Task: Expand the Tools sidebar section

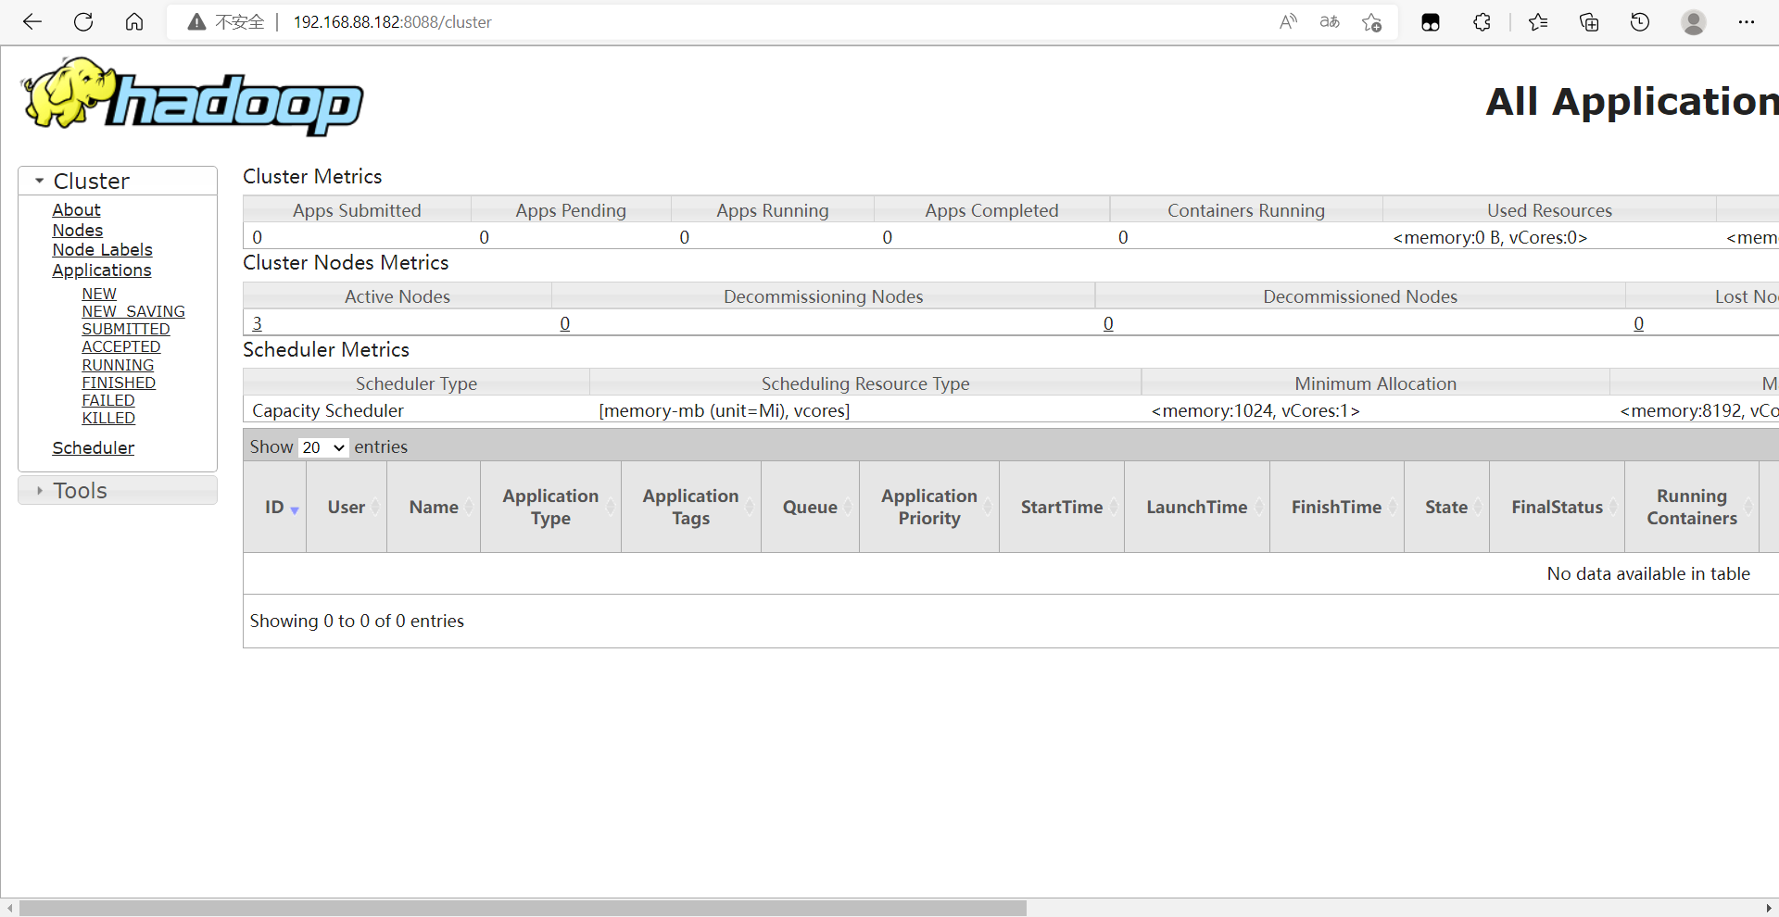Action: (x=118, y=490)
